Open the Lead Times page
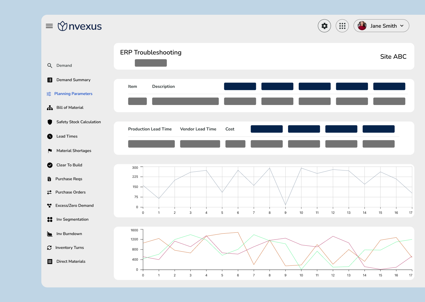425x302 pixels. (67, 136)
